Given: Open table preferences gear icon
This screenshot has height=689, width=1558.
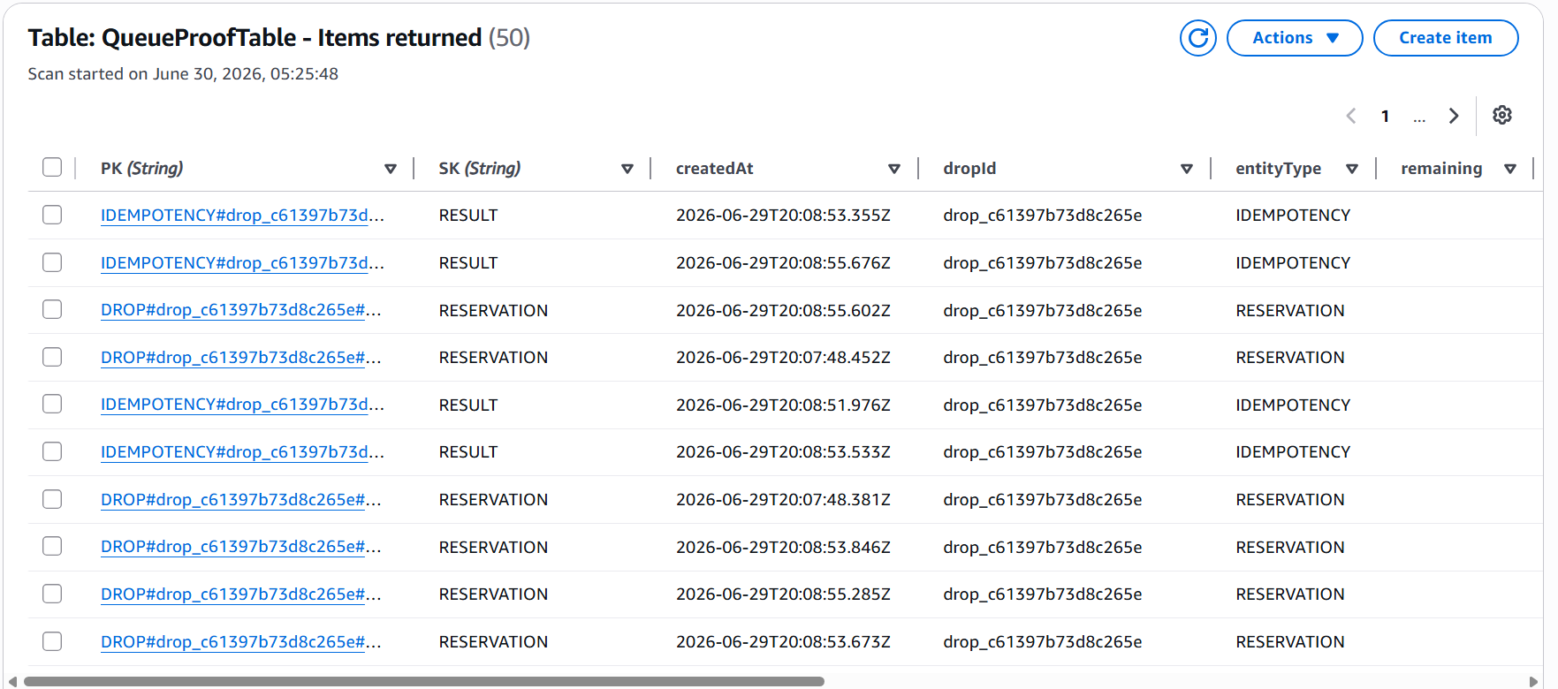Looking at the screenshot, I should (x=1501, y=116).
